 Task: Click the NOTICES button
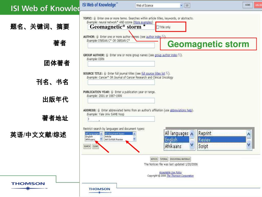154,159
